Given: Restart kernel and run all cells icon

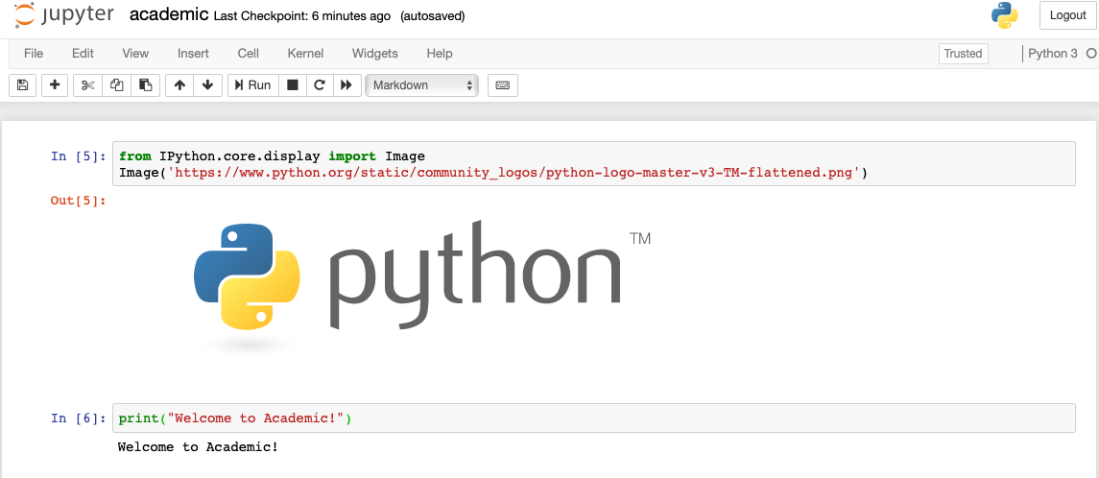Looking at the screenshot, I should tap(346, 85).
